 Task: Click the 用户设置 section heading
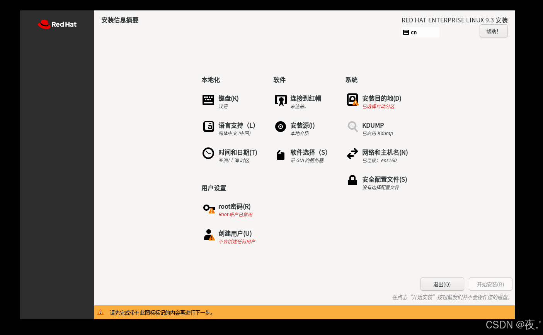[x=214, y=188]
